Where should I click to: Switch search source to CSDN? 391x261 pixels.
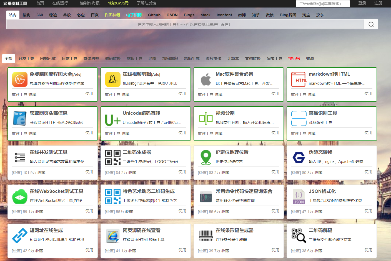[172, 15]
